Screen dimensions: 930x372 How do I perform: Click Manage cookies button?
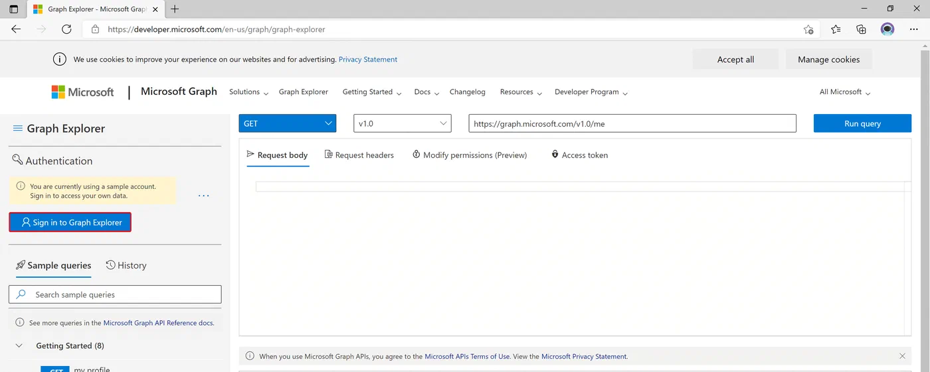(x=828, y=59)
